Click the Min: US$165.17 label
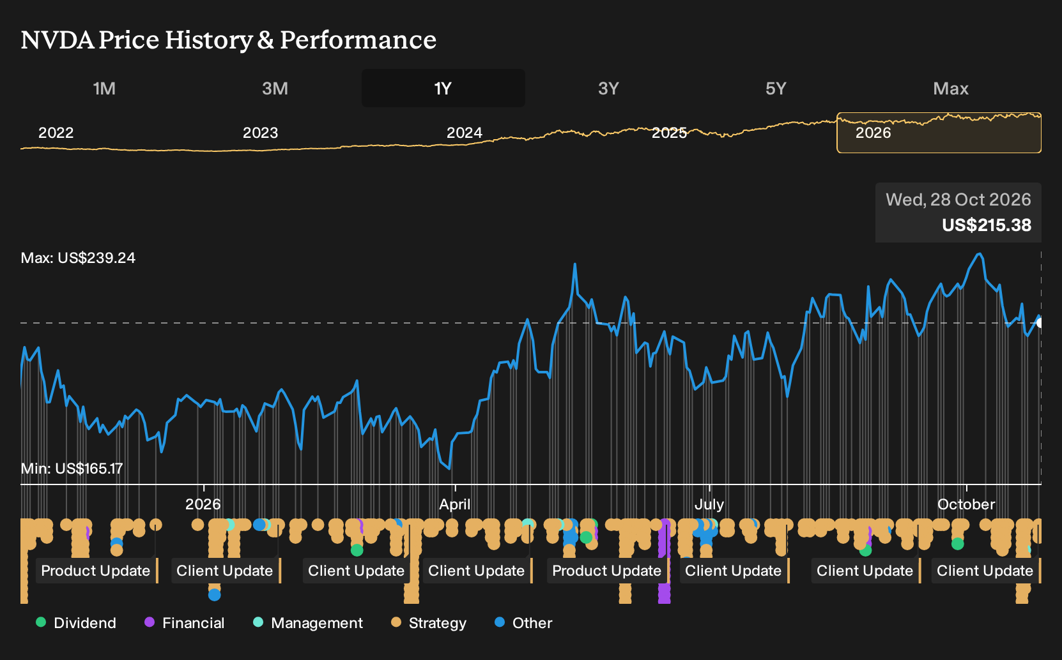 (72, 469)
